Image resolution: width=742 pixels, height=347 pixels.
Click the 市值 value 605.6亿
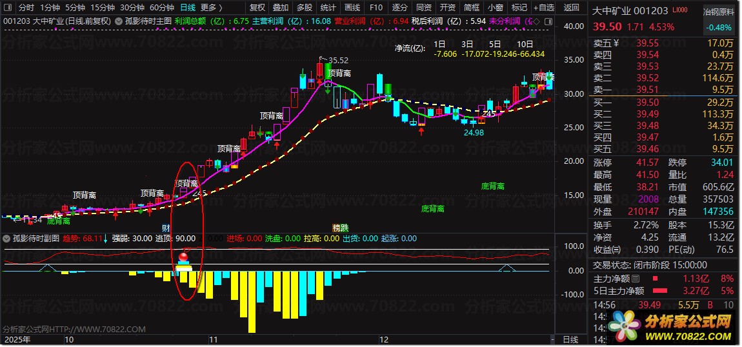coord(718,187)
